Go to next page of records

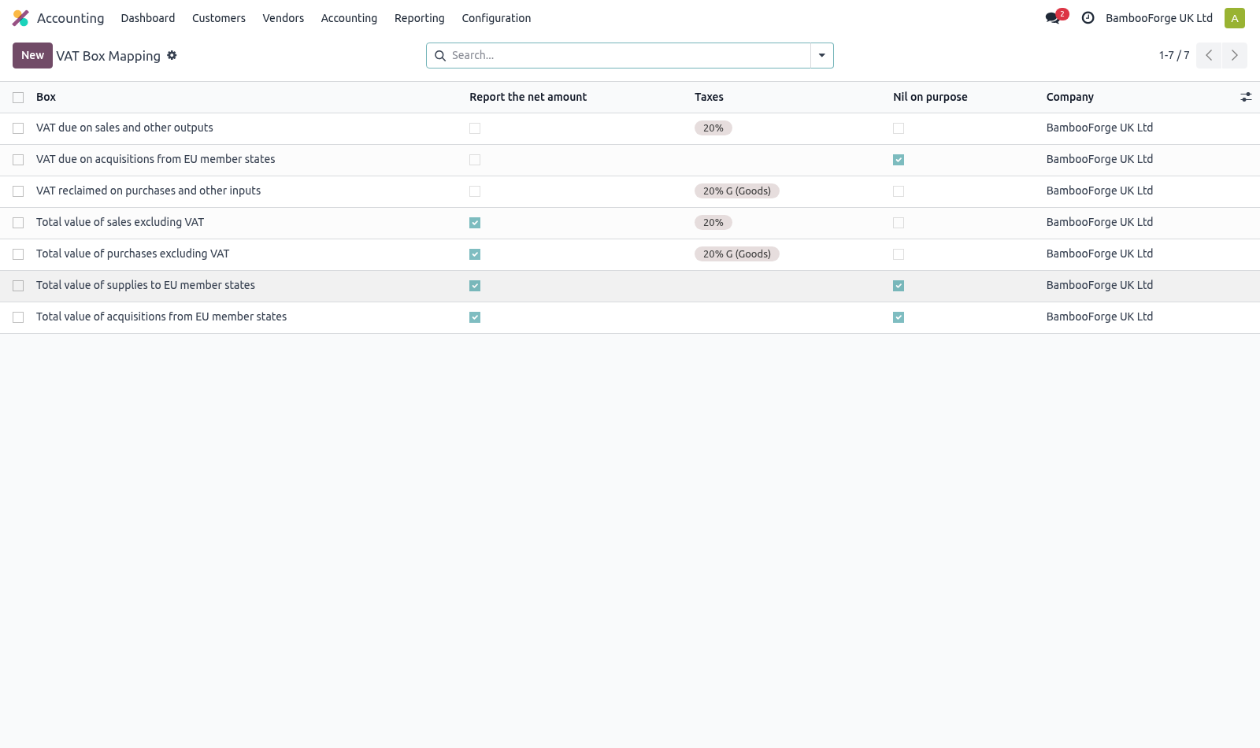(x=1235, y=55)
